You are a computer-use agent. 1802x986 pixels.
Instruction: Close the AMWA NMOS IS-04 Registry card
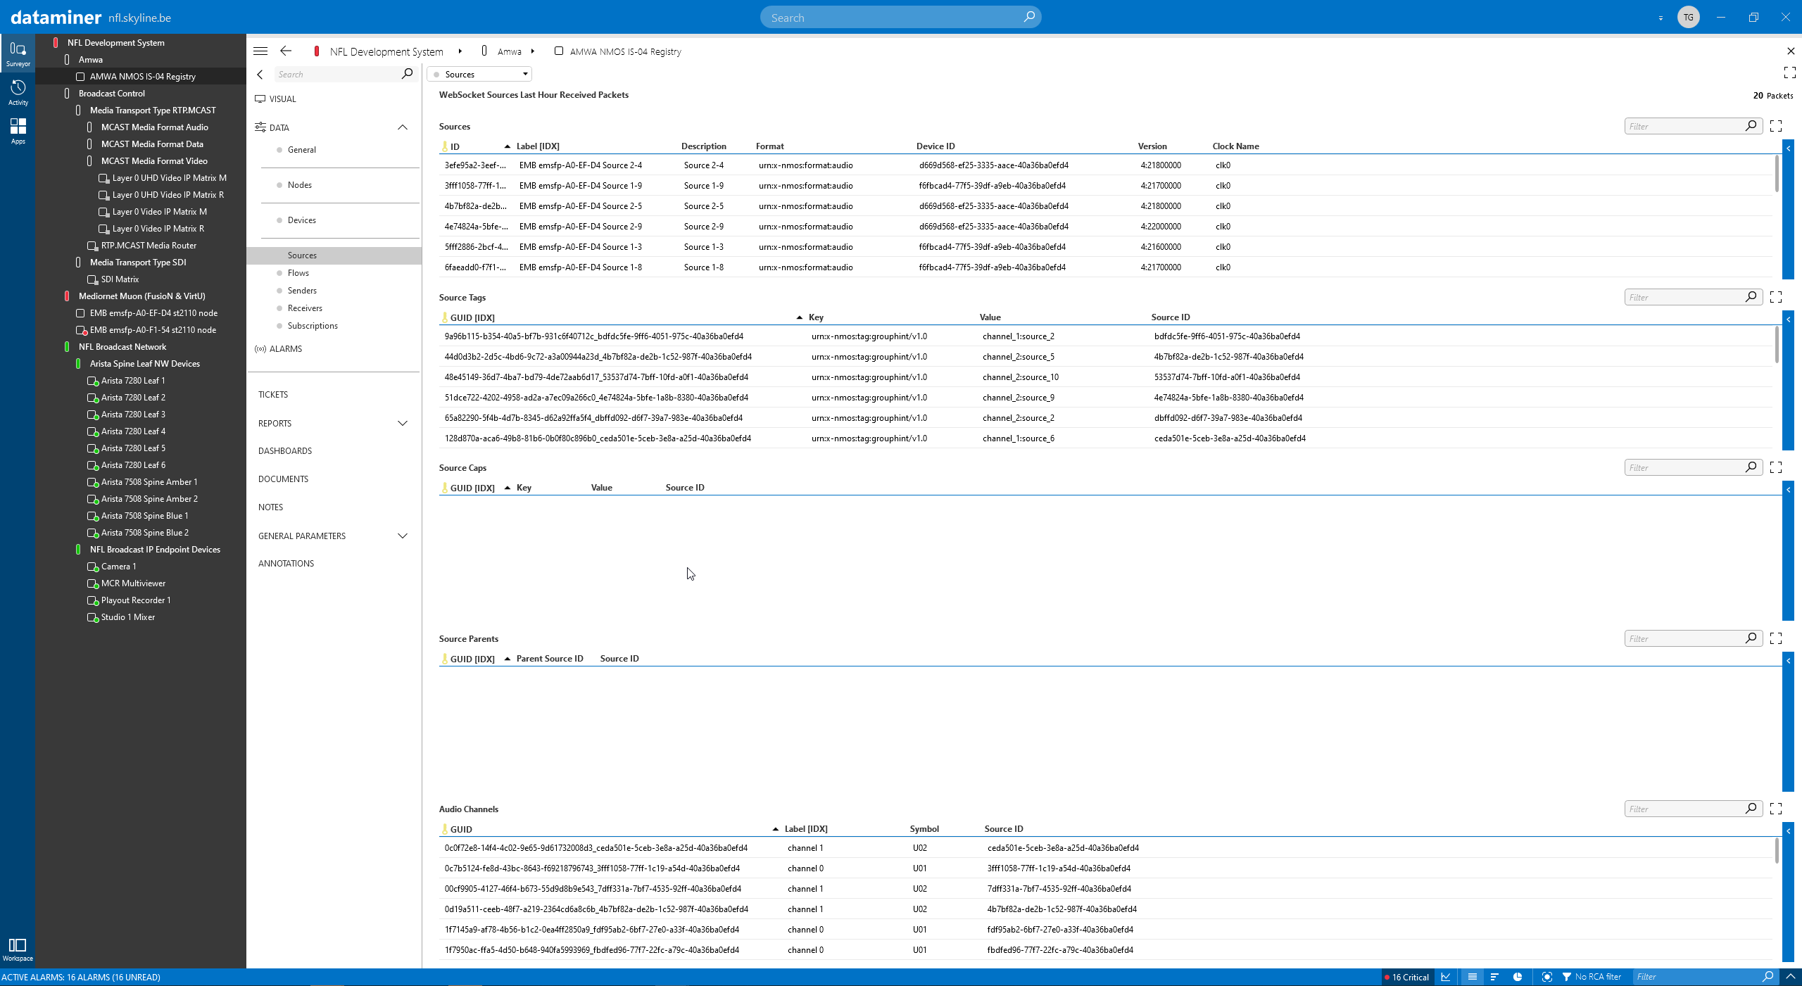[x=1791, y=51]
